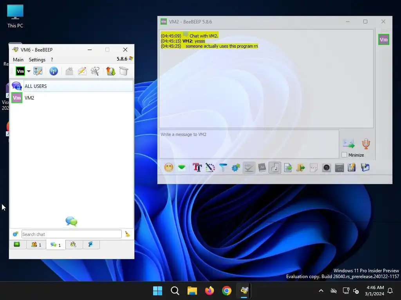Toggle the spell checking icon in chat toolbar

coord(249,168)
